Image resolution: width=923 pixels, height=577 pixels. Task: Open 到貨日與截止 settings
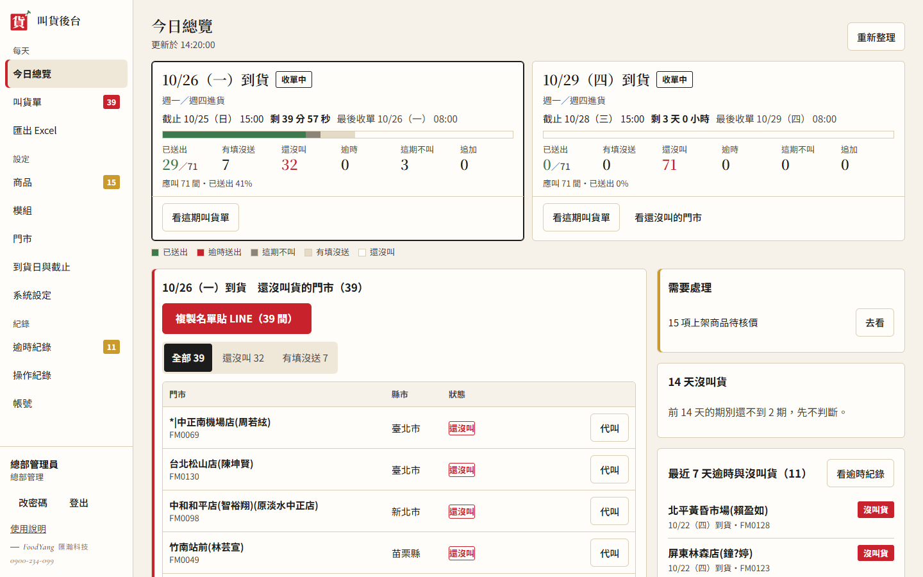tap(67, 267)
